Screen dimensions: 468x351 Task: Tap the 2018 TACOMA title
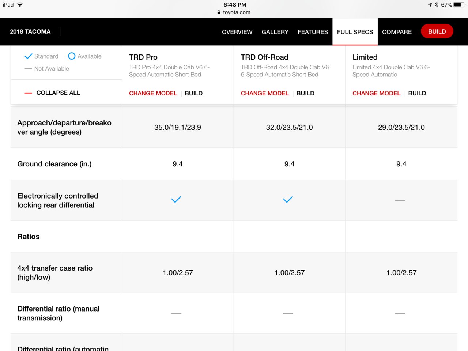[30, 31]
